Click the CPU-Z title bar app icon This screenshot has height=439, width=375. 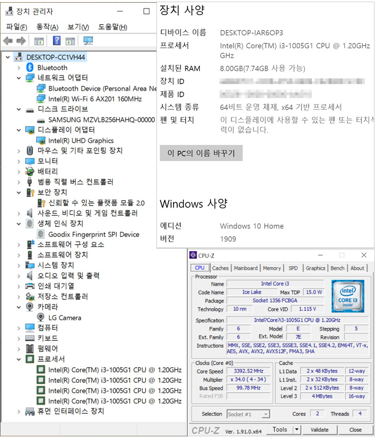point(193,255)
